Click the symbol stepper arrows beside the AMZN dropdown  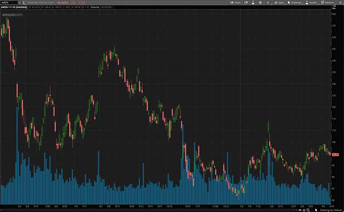[x=24, y=2]
